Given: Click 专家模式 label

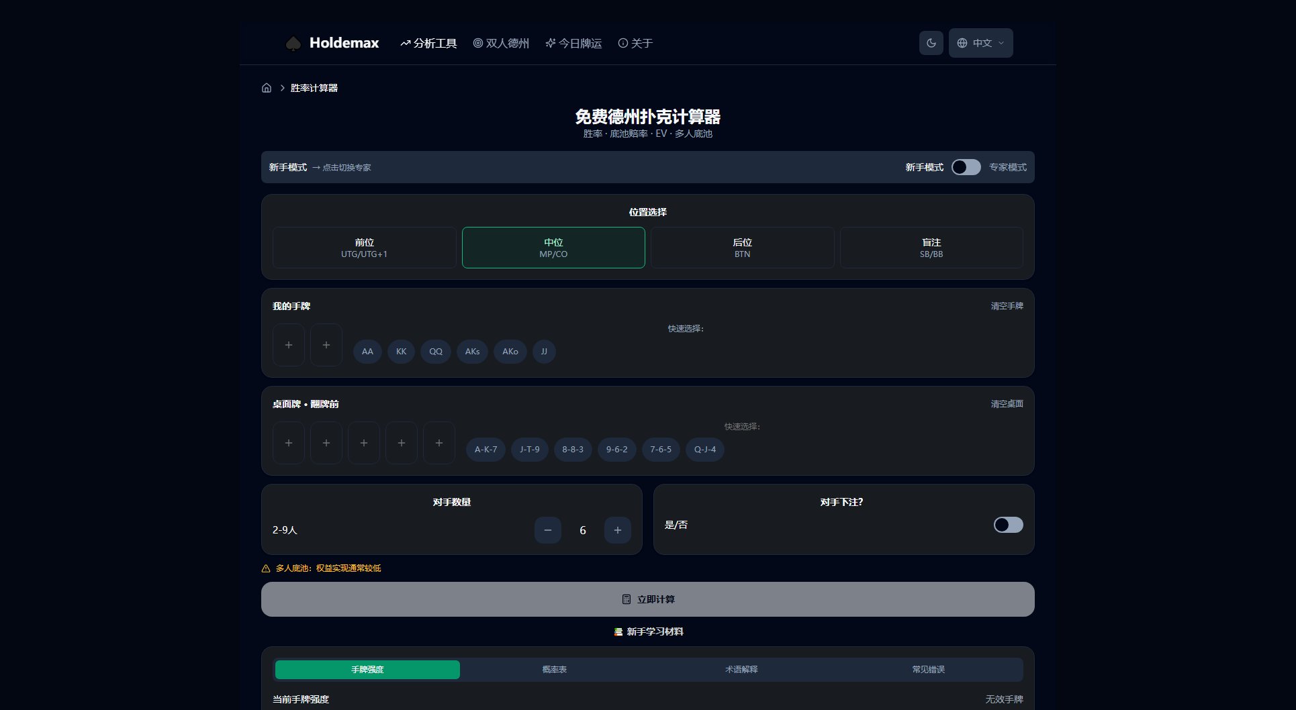Looking at the screenshot, I should [x=1007, y=167].
